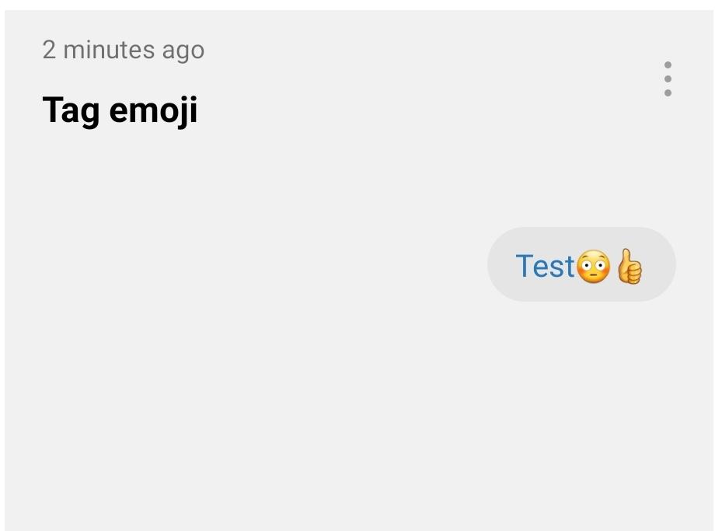The height and width of the screenshot is (531, 722).
Task: Click the last emoji in the message bubble
Action: click(630, 267)
